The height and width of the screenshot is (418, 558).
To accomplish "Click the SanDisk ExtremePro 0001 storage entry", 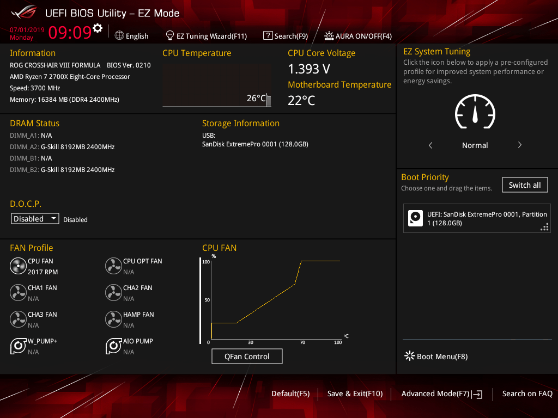I will tap(255, 144).
